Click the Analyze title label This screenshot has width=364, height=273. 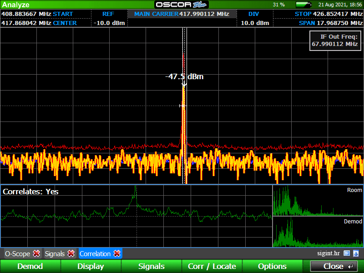15,5
